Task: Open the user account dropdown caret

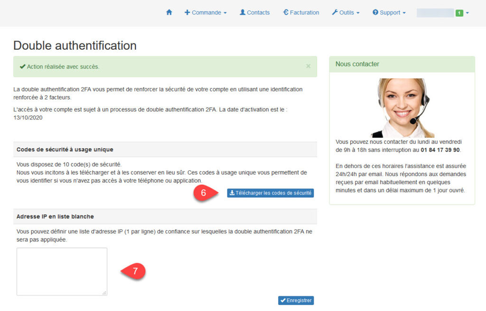Action: click(467, 13)
